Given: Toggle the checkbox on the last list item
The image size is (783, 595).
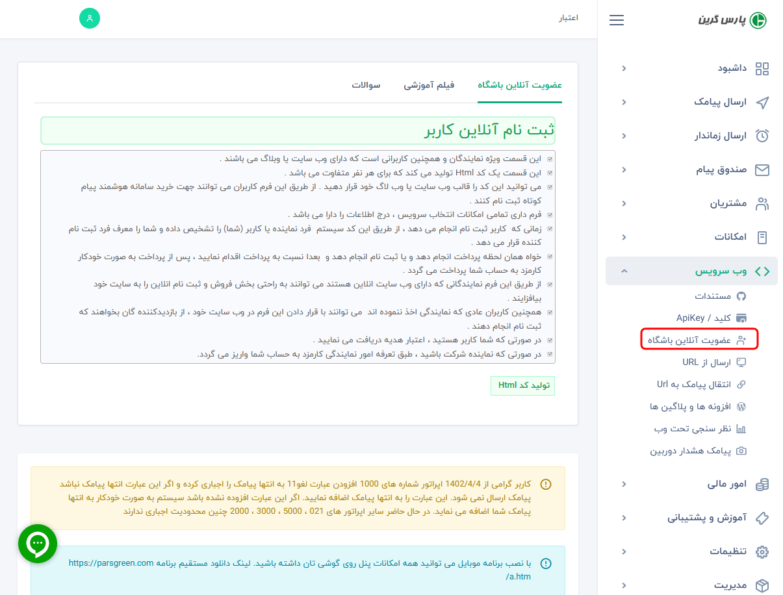Looking at the screenshot, I should point(551,353).
